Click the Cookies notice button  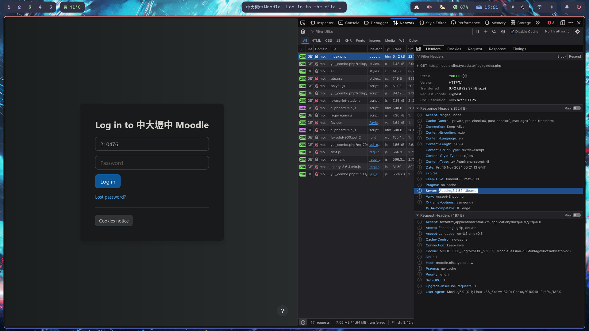point(114,221)
